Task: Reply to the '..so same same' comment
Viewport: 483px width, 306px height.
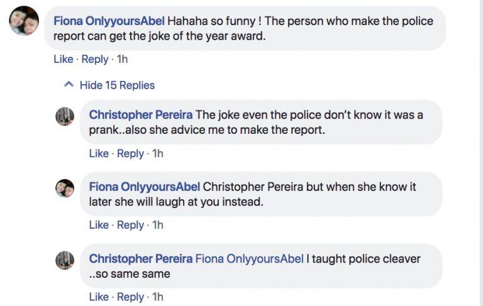Action: pyautogui.click(x=131, y=297)
